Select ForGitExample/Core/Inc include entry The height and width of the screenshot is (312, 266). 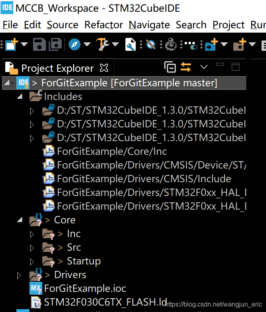click(x=112, y=152)
